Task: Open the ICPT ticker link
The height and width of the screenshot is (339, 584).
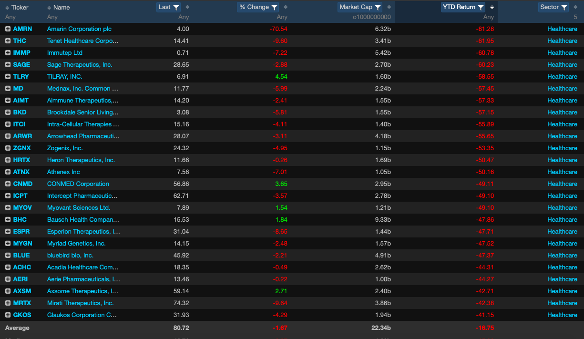Action: [x=20, y=196]
